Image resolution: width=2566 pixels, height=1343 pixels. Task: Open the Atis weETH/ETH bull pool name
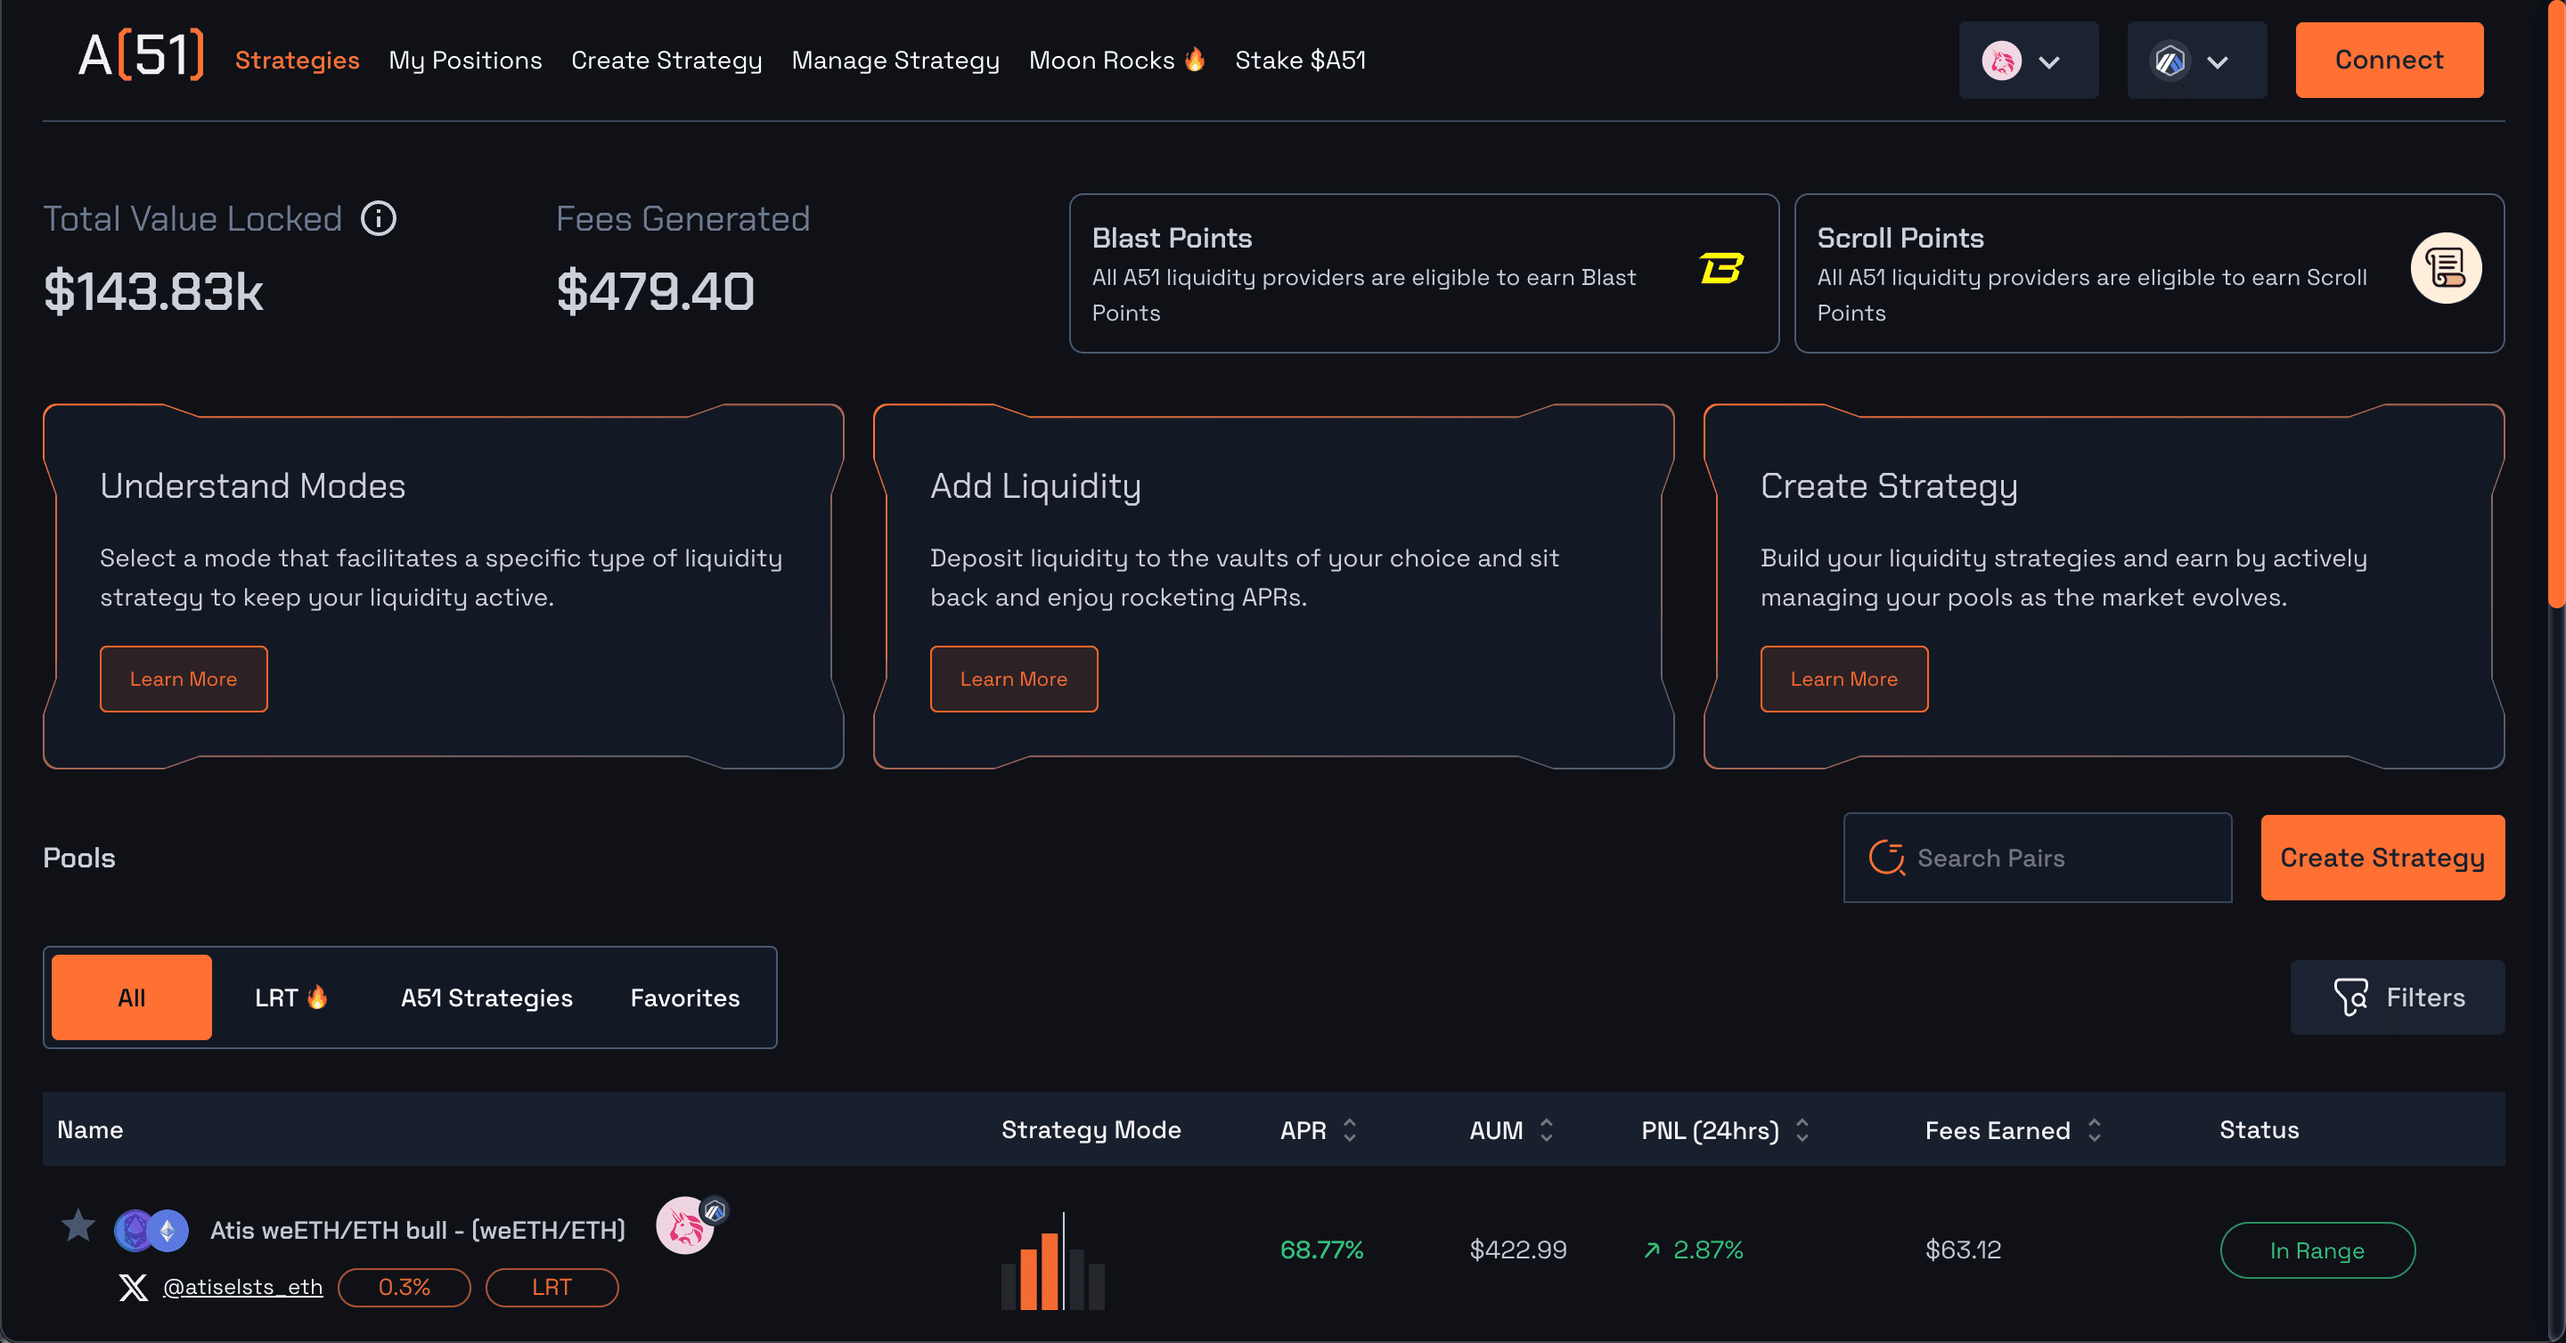[x=417, y=1230]
